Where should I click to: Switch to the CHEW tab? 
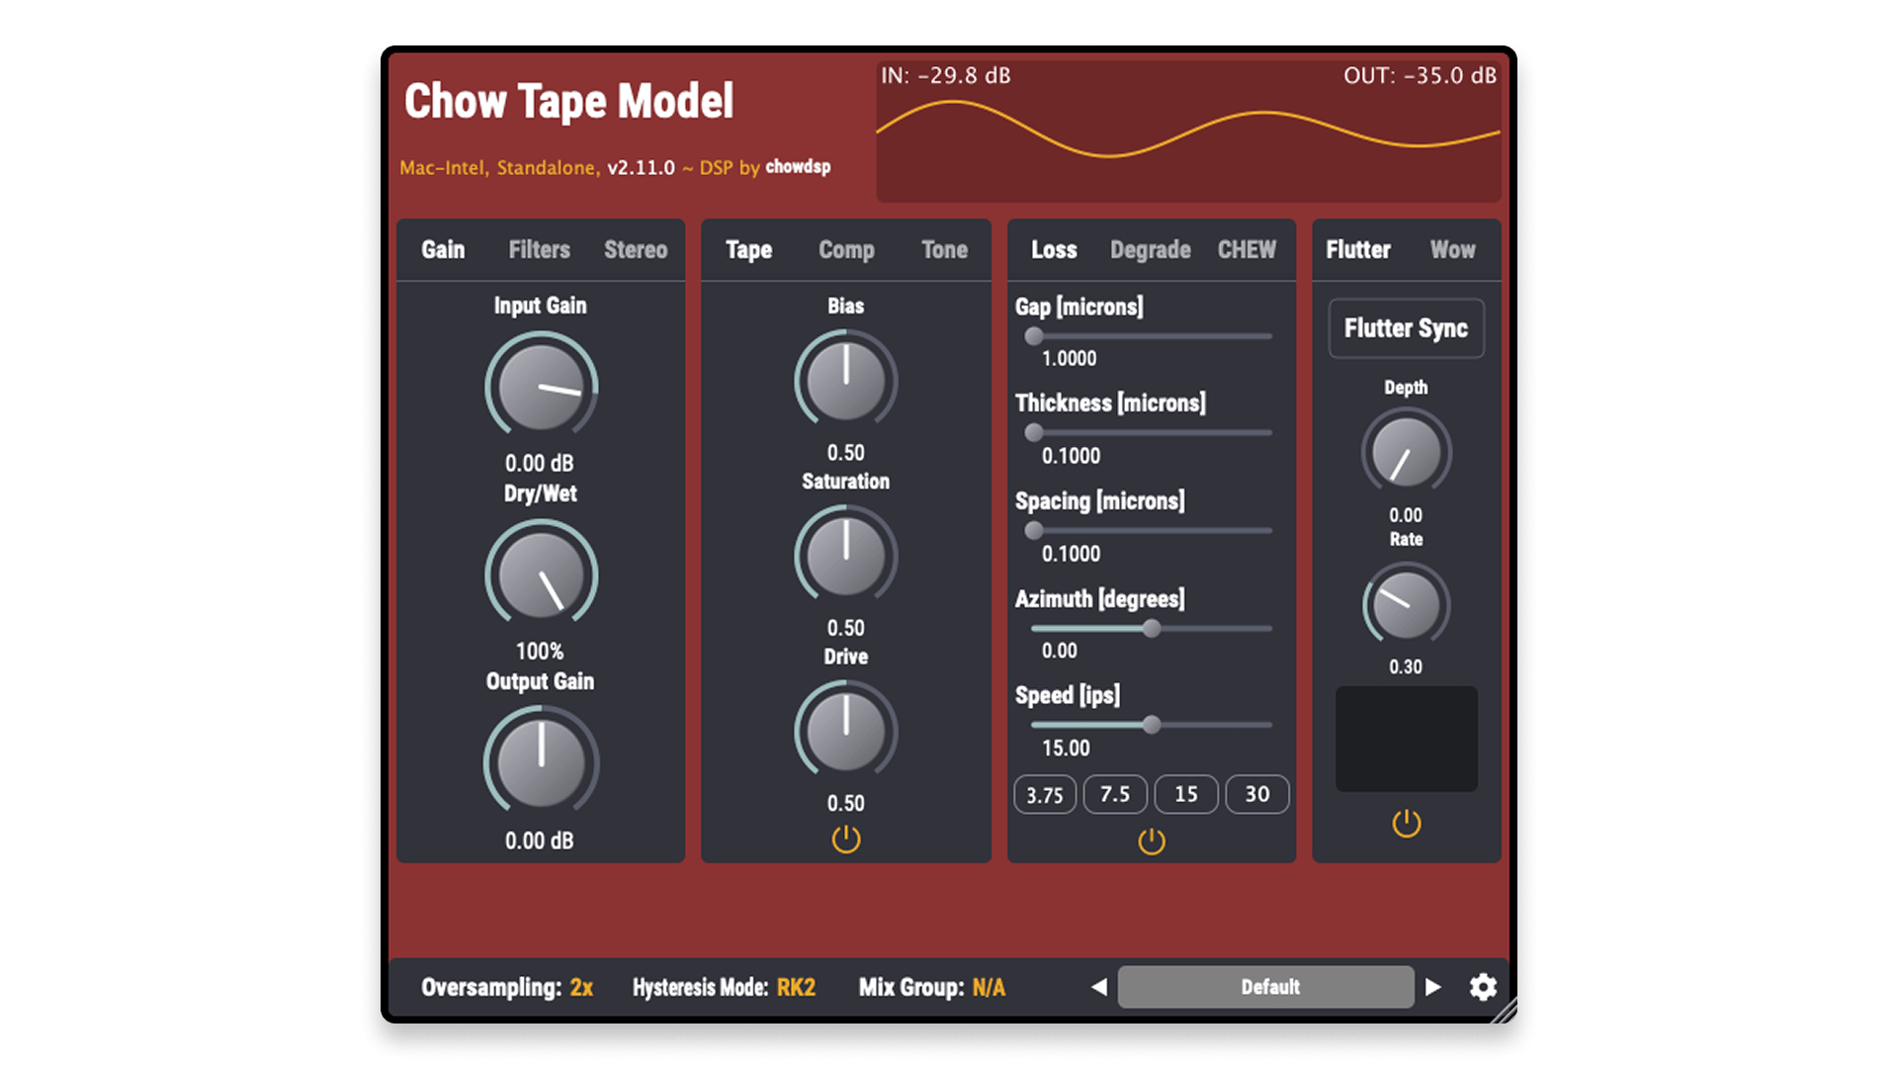(1247, 250)
